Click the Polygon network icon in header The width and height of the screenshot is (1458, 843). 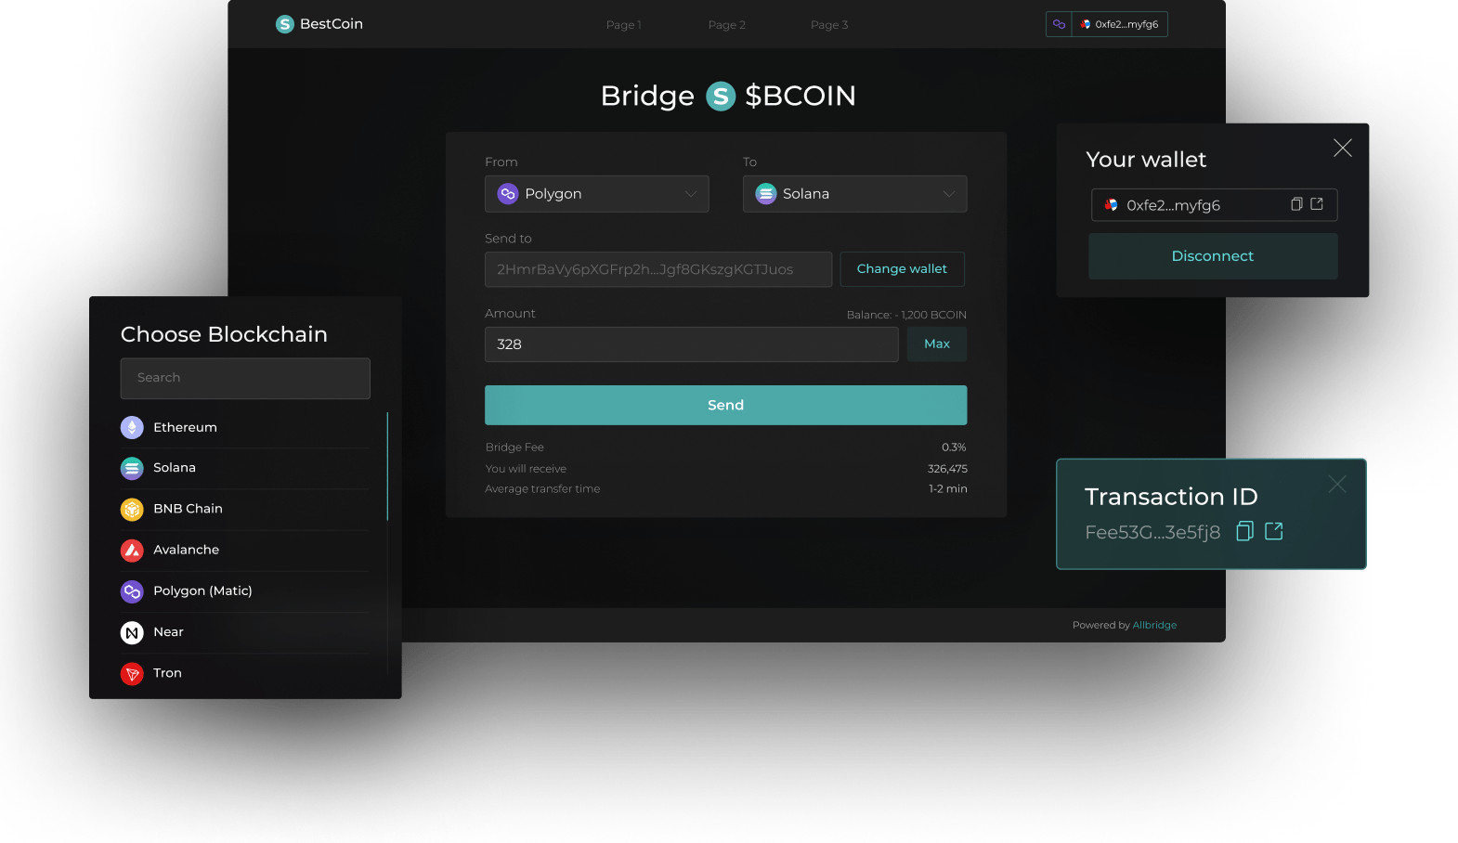tap(1059, 24)
